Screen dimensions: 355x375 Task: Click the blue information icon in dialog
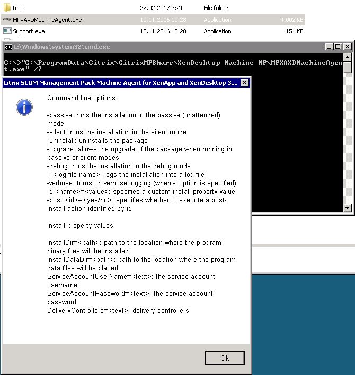(x=24, y=107)
